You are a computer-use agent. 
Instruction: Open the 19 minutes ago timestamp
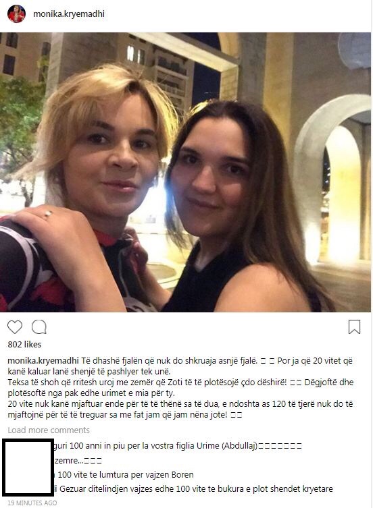[x=32, y=503]
